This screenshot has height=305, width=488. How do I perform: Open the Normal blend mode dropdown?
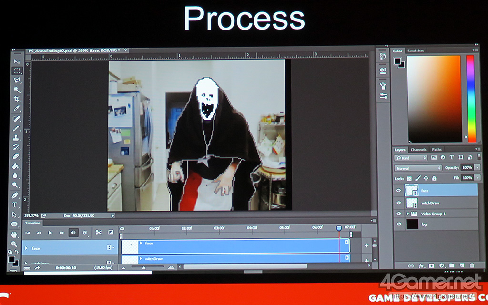[418, 168]
